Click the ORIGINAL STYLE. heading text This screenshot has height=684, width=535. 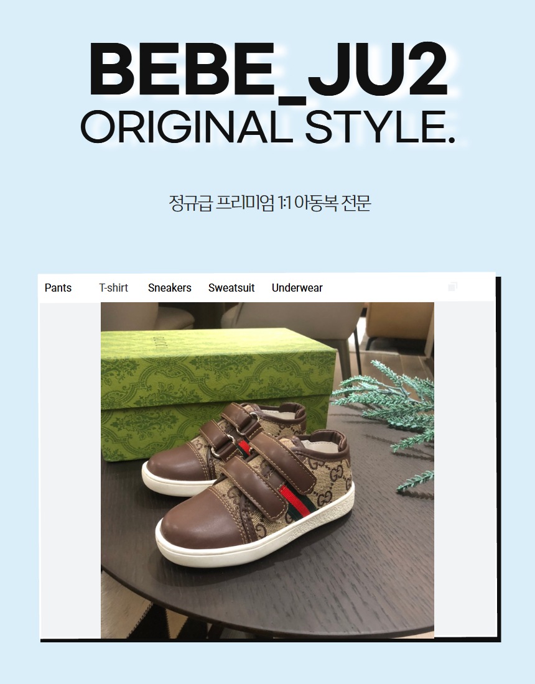click(x=267, y=127)
